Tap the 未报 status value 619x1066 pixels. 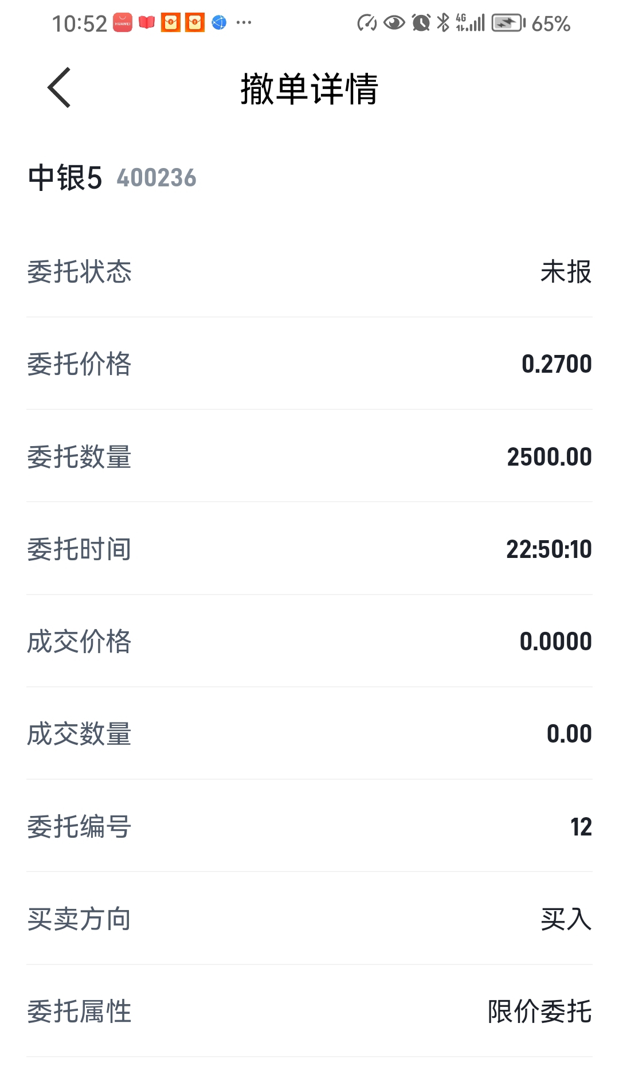click(566, 271)
